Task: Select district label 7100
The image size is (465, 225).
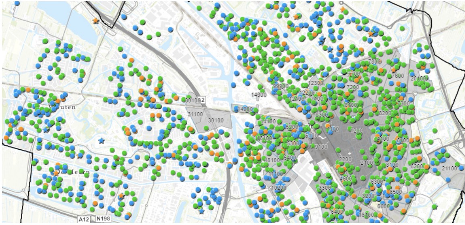Action: coord(317,98)
